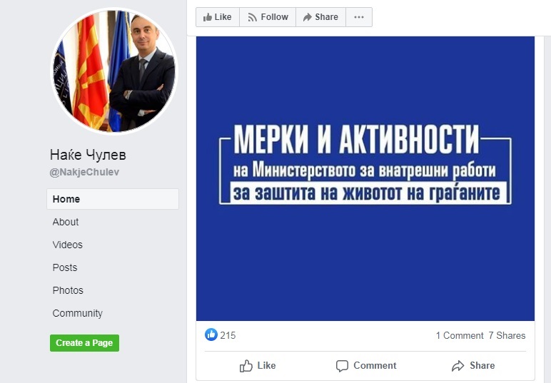Share the page via top Share button
Viewport: 551px width, 383px height.
click(321, 17)
